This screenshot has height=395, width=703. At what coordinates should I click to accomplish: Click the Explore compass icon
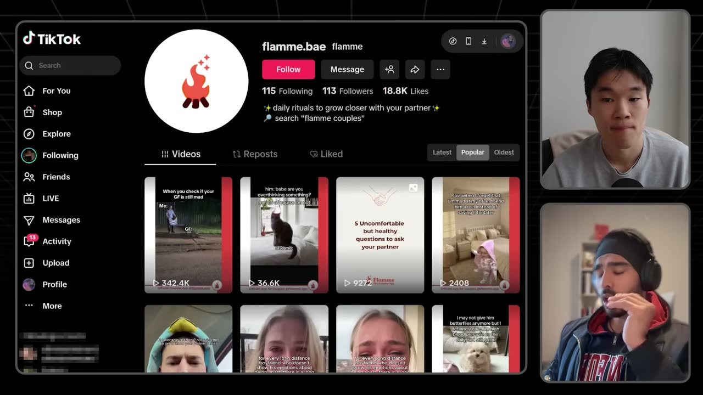(x=29, y=134)
